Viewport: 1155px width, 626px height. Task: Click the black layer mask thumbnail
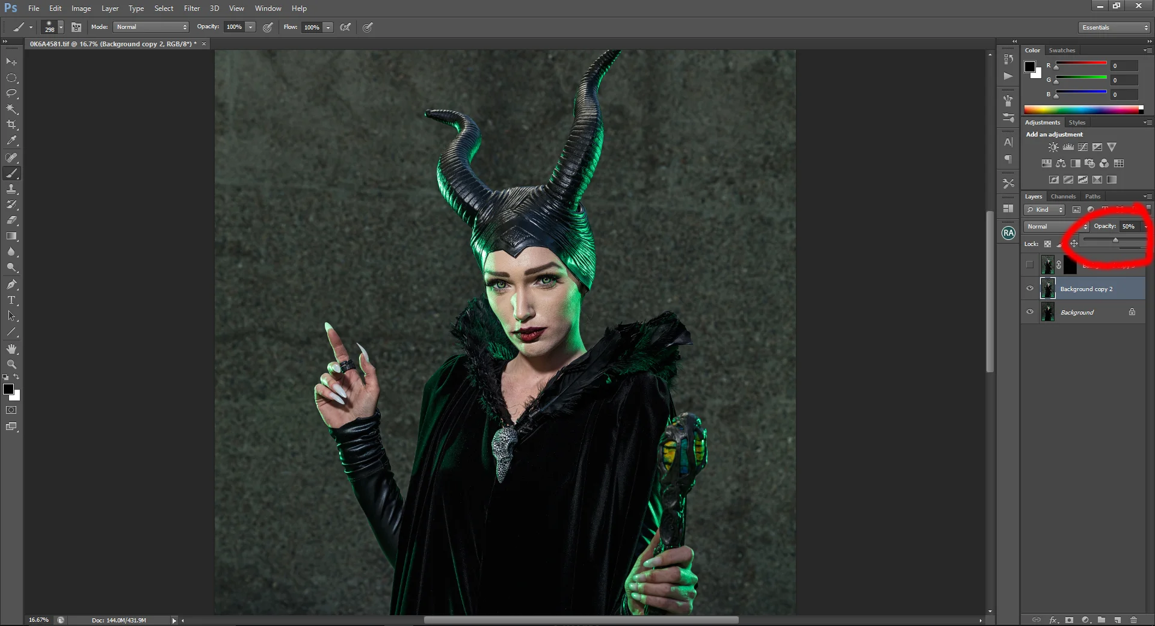pos(1070,265)
